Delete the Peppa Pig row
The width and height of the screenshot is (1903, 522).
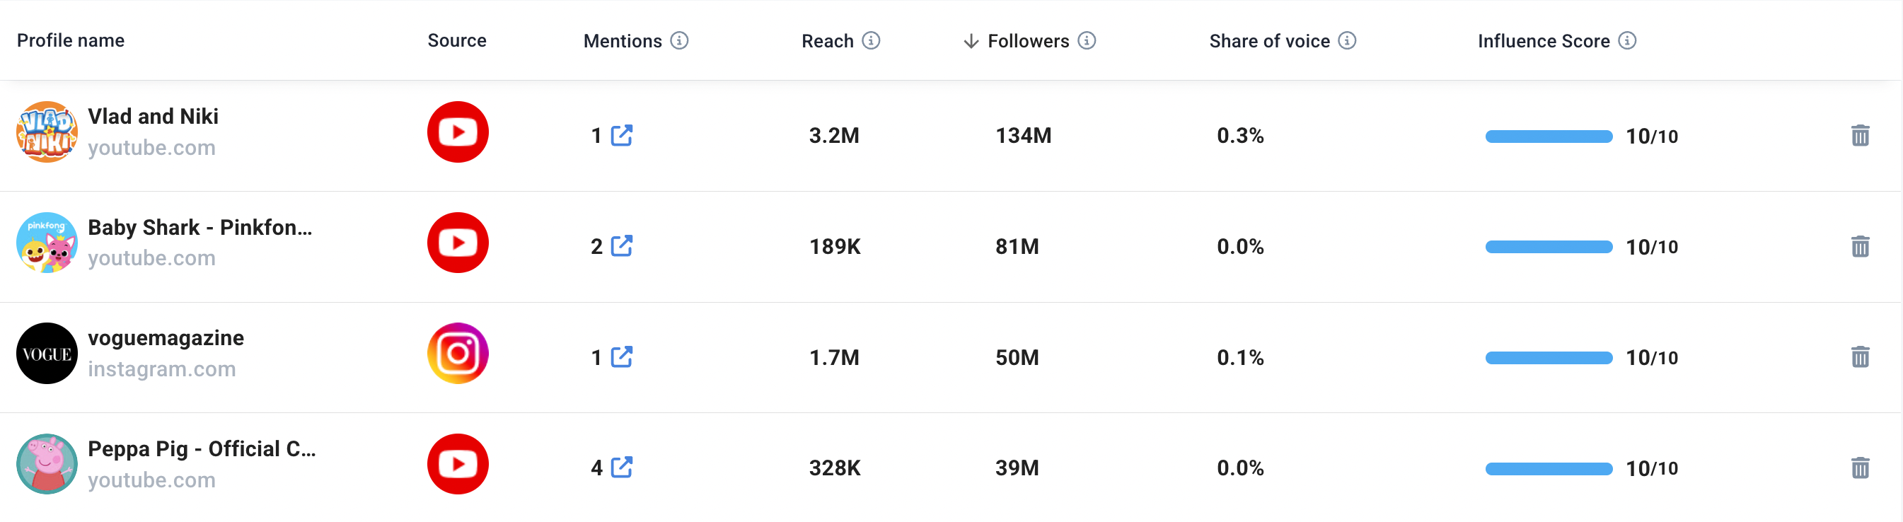point(1859,468)
